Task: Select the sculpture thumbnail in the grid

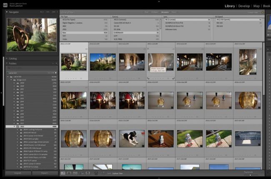Action: (x=74, y=62)
